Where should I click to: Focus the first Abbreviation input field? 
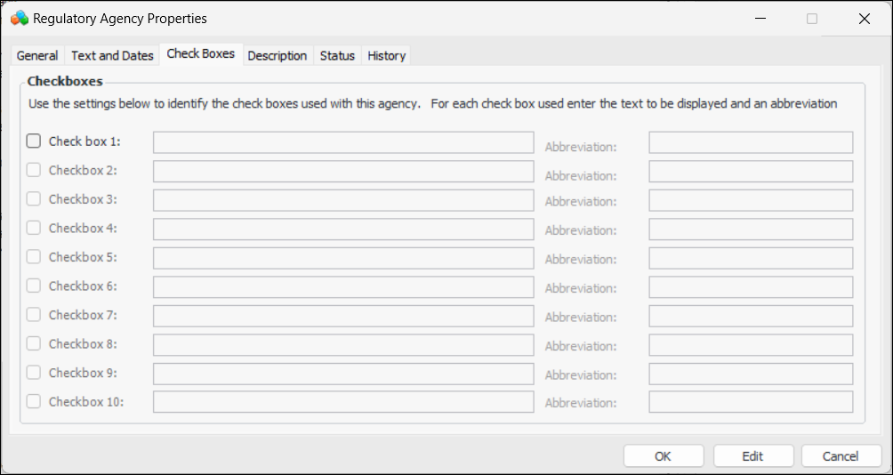pos(751,142)
